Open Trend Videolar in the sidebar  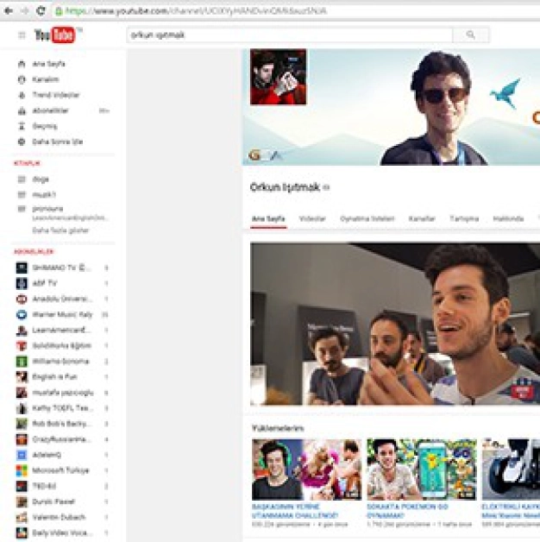pos(55,95)
